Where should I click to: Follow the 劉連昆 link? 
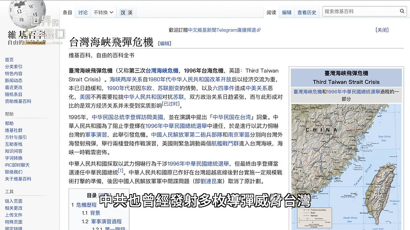(208, 181)
